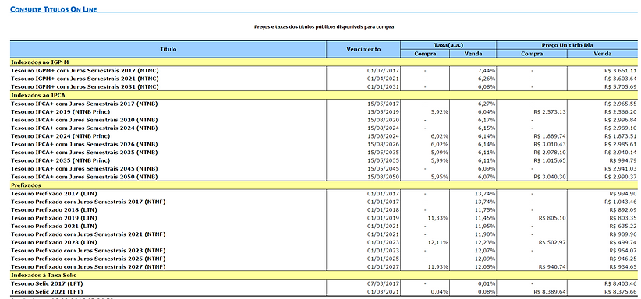Click "Tesouro IPCA+ 2024 (NTNB Princ)" title

(x=61, y=136)
